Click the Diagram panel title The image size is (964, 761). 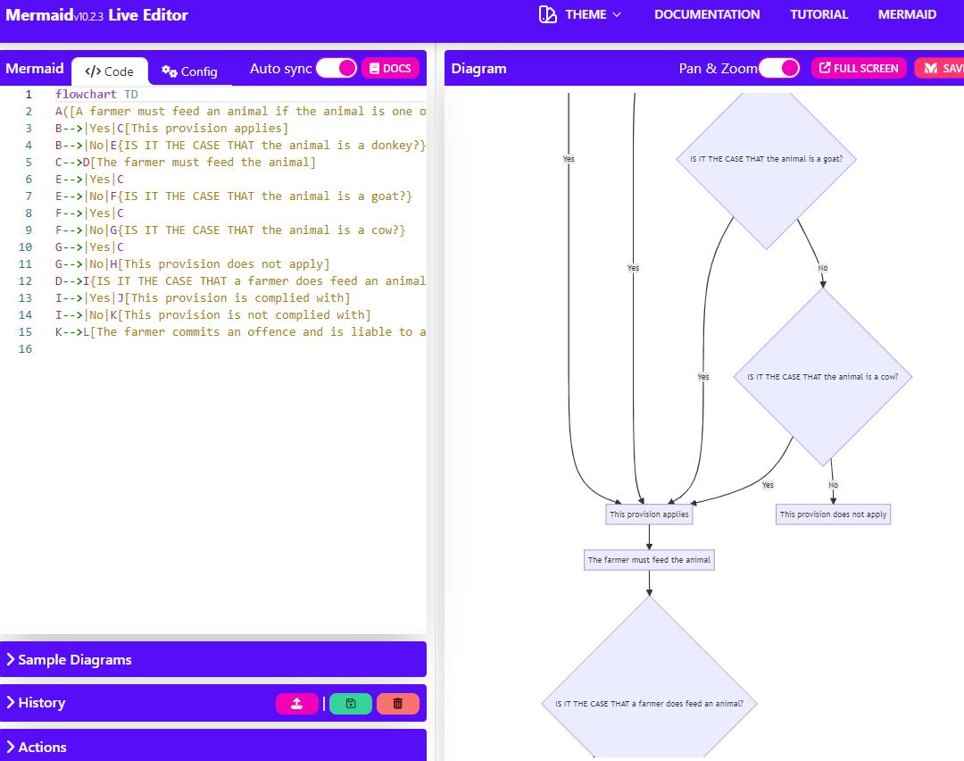point(479,68)
